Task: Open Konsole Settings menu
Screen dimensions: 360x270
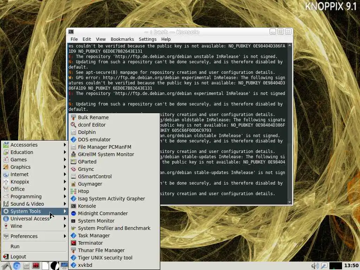Action: point(147,39)
